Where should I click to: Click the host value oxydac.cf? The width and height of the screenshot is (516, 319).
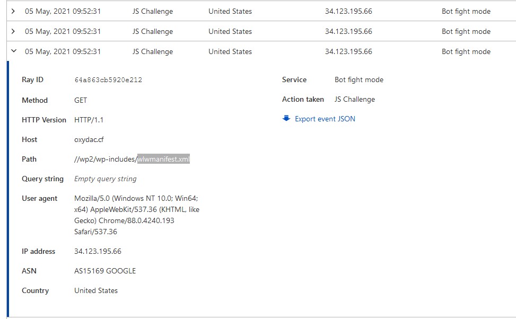(89, 139)
